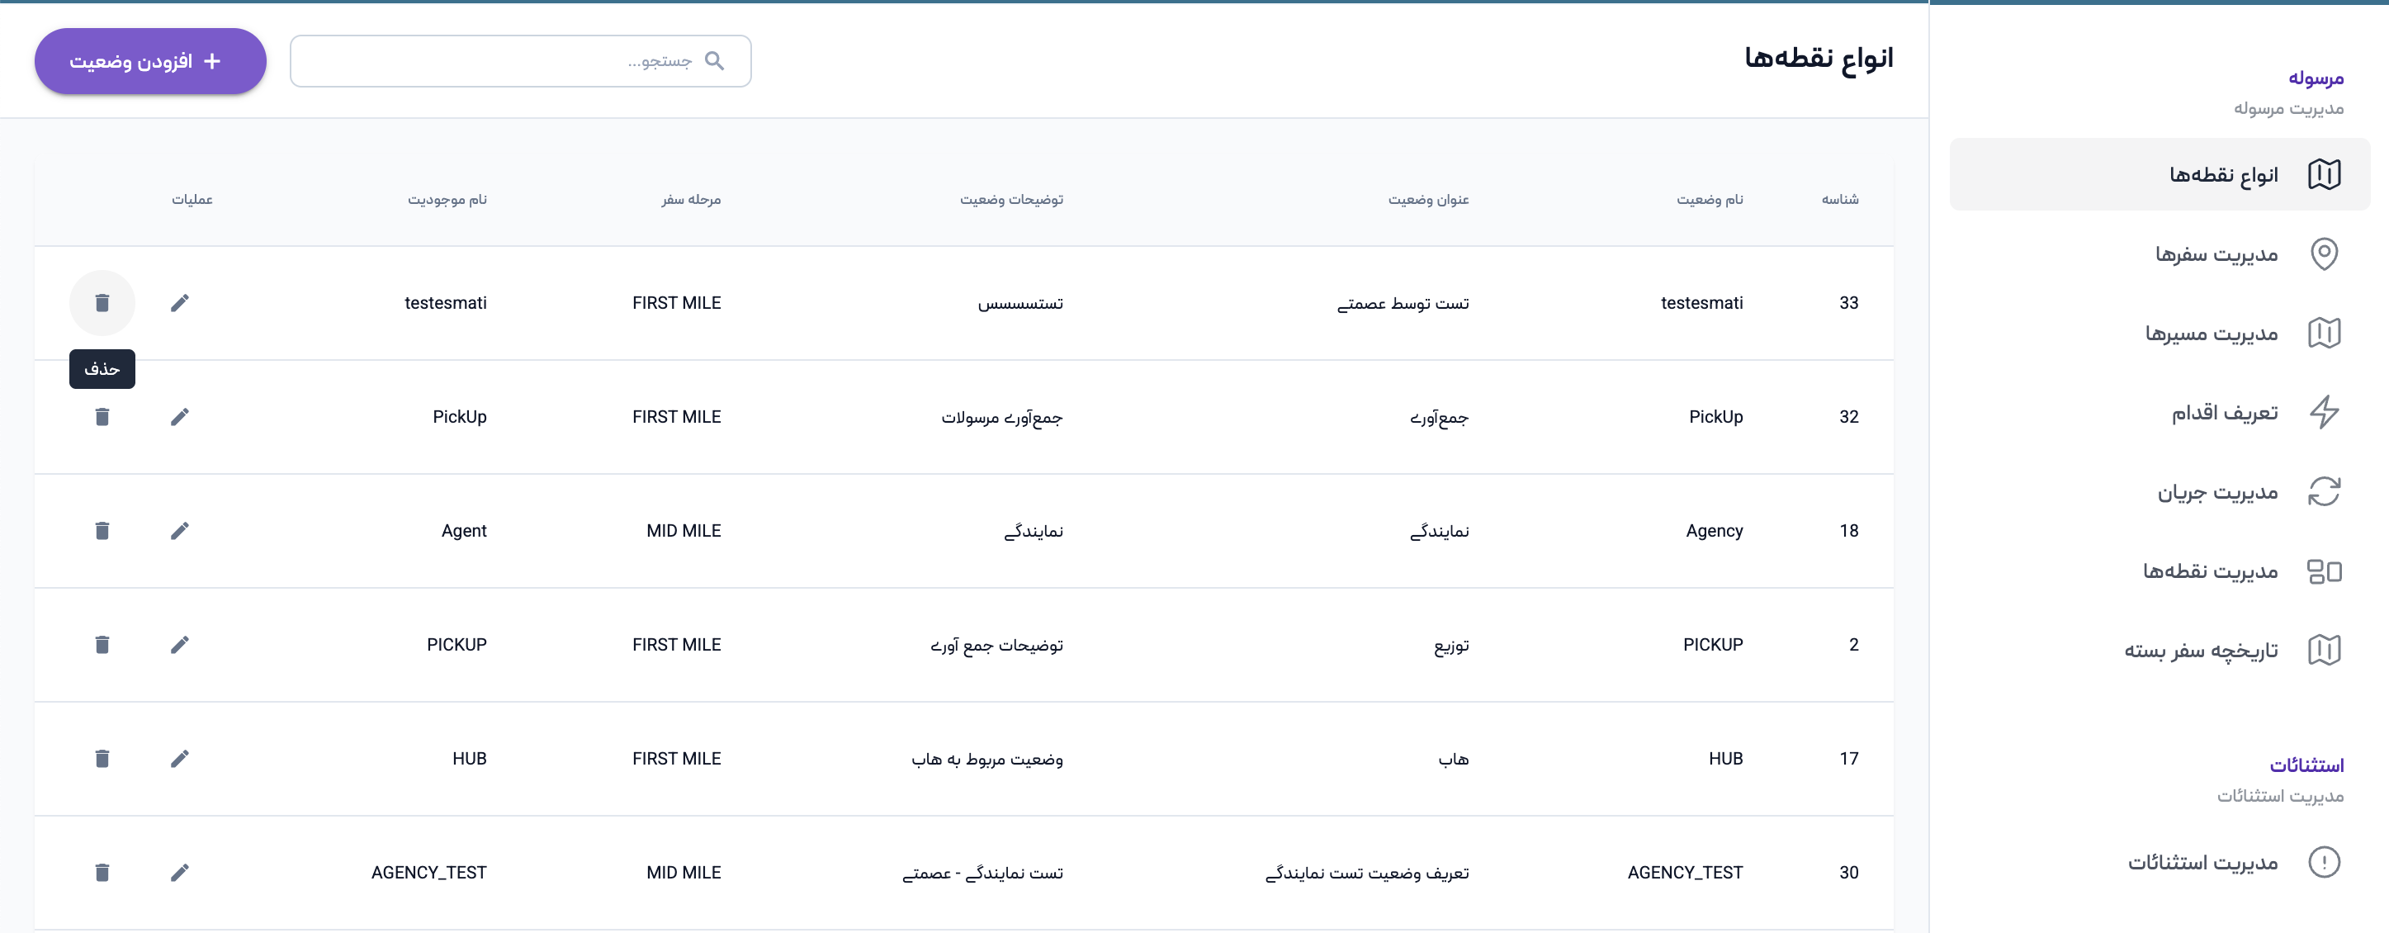
Task: Edit the Agency row with pencil icon
Action: coord(180,531)
